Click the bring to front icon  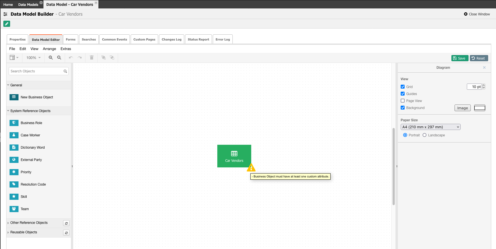point(103,58)
